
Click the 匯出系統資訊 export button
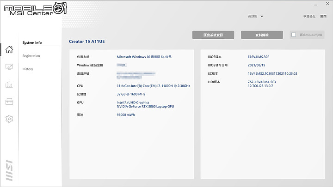point(213,35)
